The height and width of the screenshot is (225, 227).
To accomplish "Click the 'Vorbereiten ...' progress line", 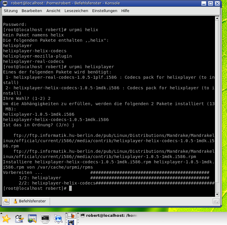I will tap(106, 172).
